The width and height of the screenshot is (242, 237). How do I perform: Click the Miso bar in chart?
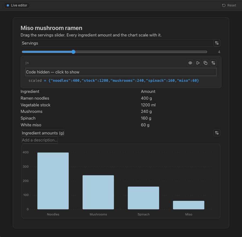click(189, 205)
